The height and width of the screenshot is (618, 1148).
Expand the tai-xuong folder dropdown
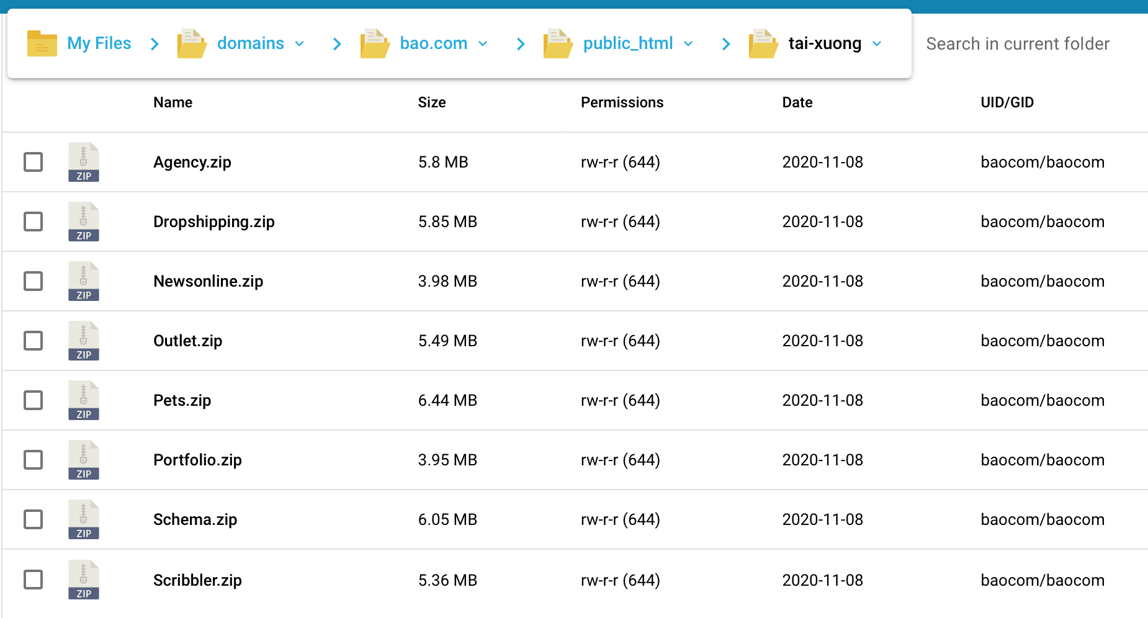(877, 43)
